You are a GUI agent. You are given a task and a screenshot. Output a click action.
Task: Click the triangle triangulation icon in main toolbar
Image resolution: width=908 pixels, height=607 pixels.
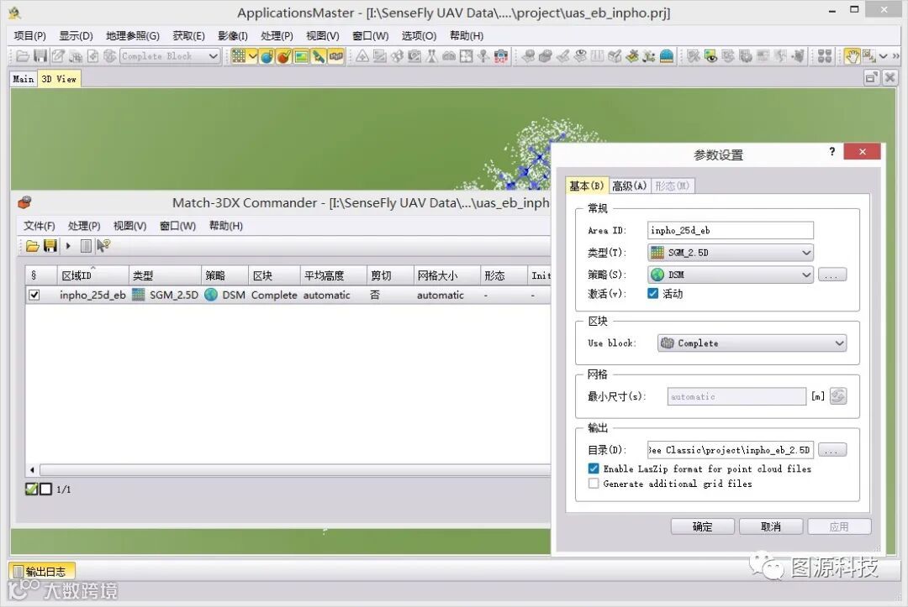click(x=362, y=56)
